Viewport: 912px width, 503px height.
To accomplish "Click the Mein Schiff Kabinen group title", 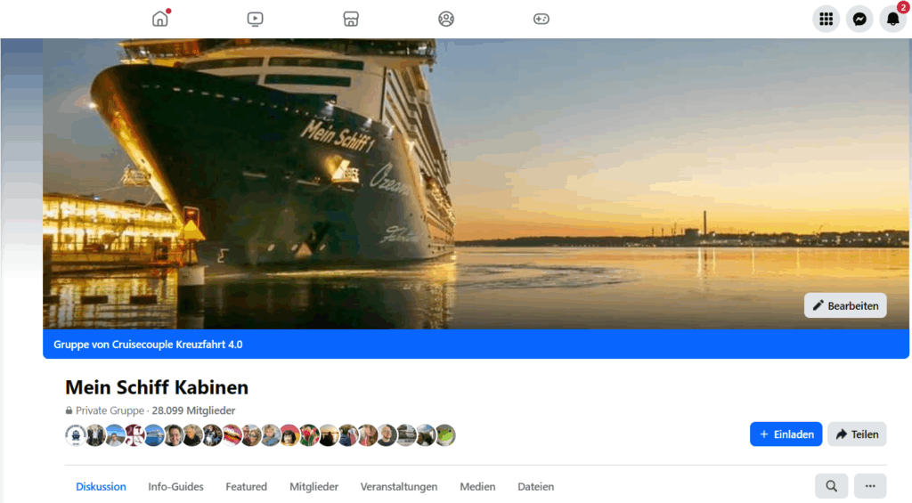I will coord(157,387).
